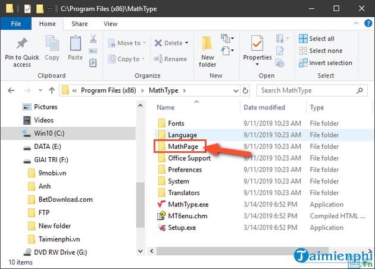Click the Rename ribbon button
375x269 pixels.
(170, 59)
